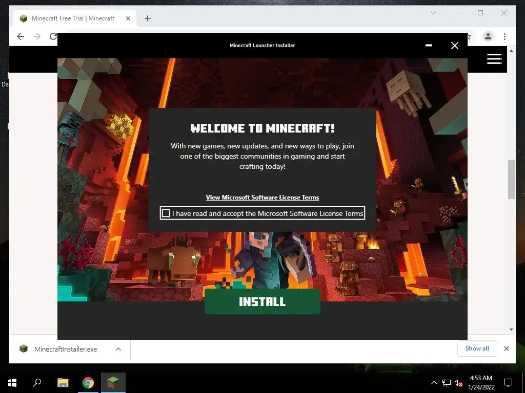Select the Minecraft Free Trial tab

point(75,18)
